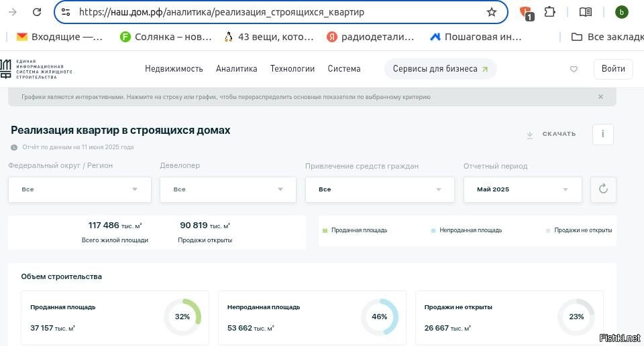Click the 32% sold area donut chart
The width and height of the screenshot is (644, 346).
(182, 317)
